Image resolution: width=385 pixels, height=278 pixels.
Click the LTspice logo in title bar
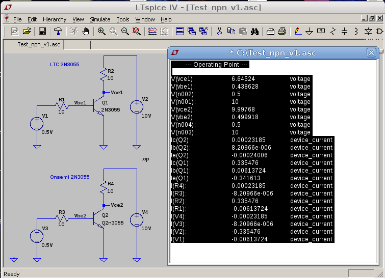pos(8,7)
